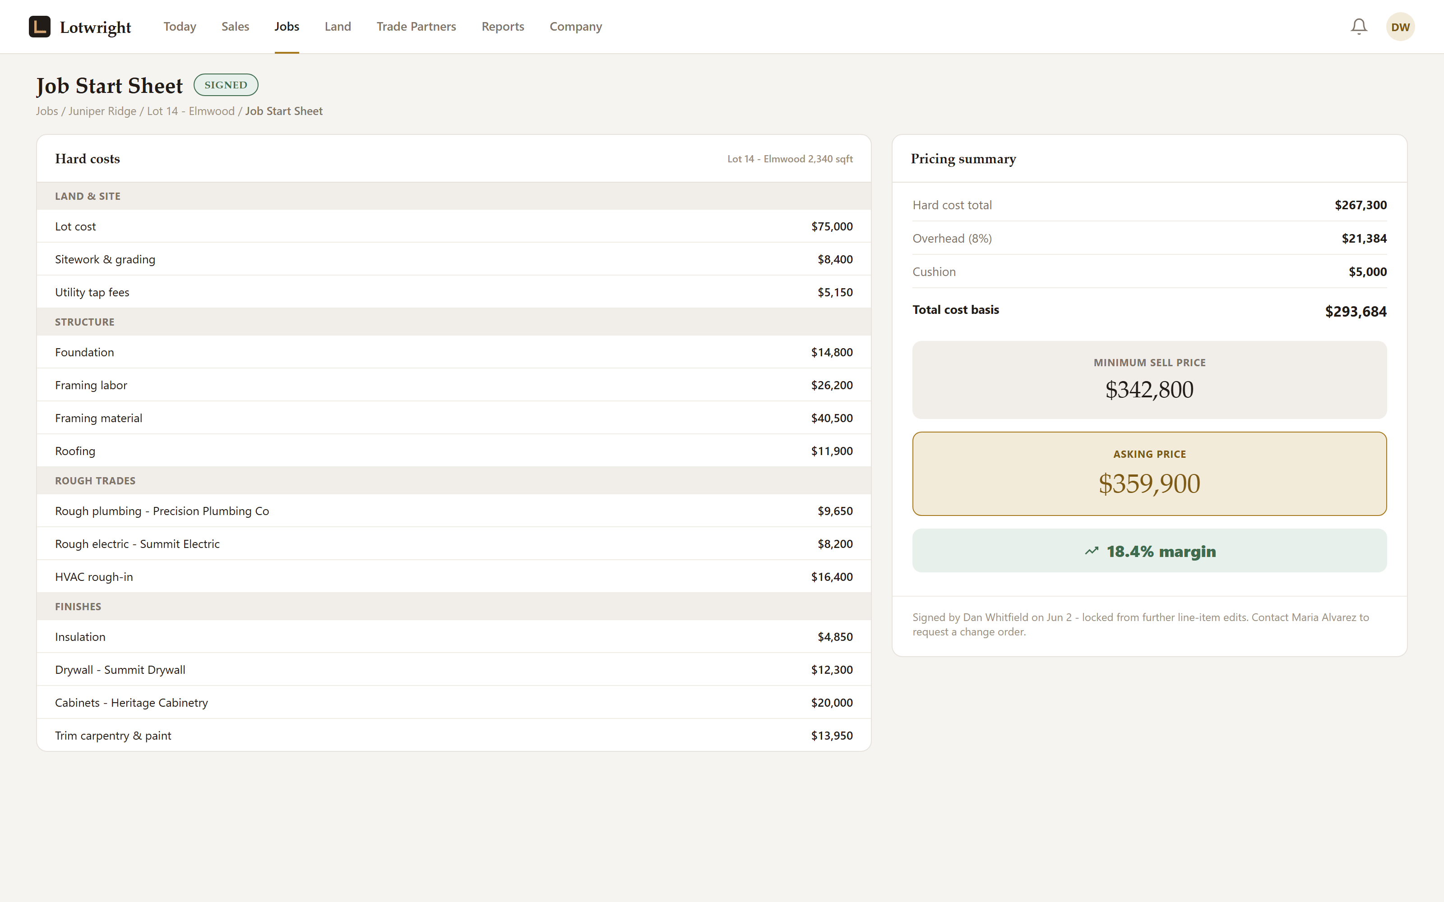Click the $9,650 rough plumbing amount
This screenshot has height=902, width=1444.
(x=835, y=511)
